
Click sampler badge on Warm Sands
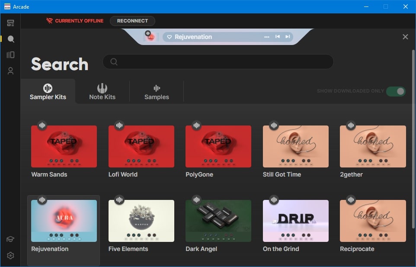pos(42,125)
